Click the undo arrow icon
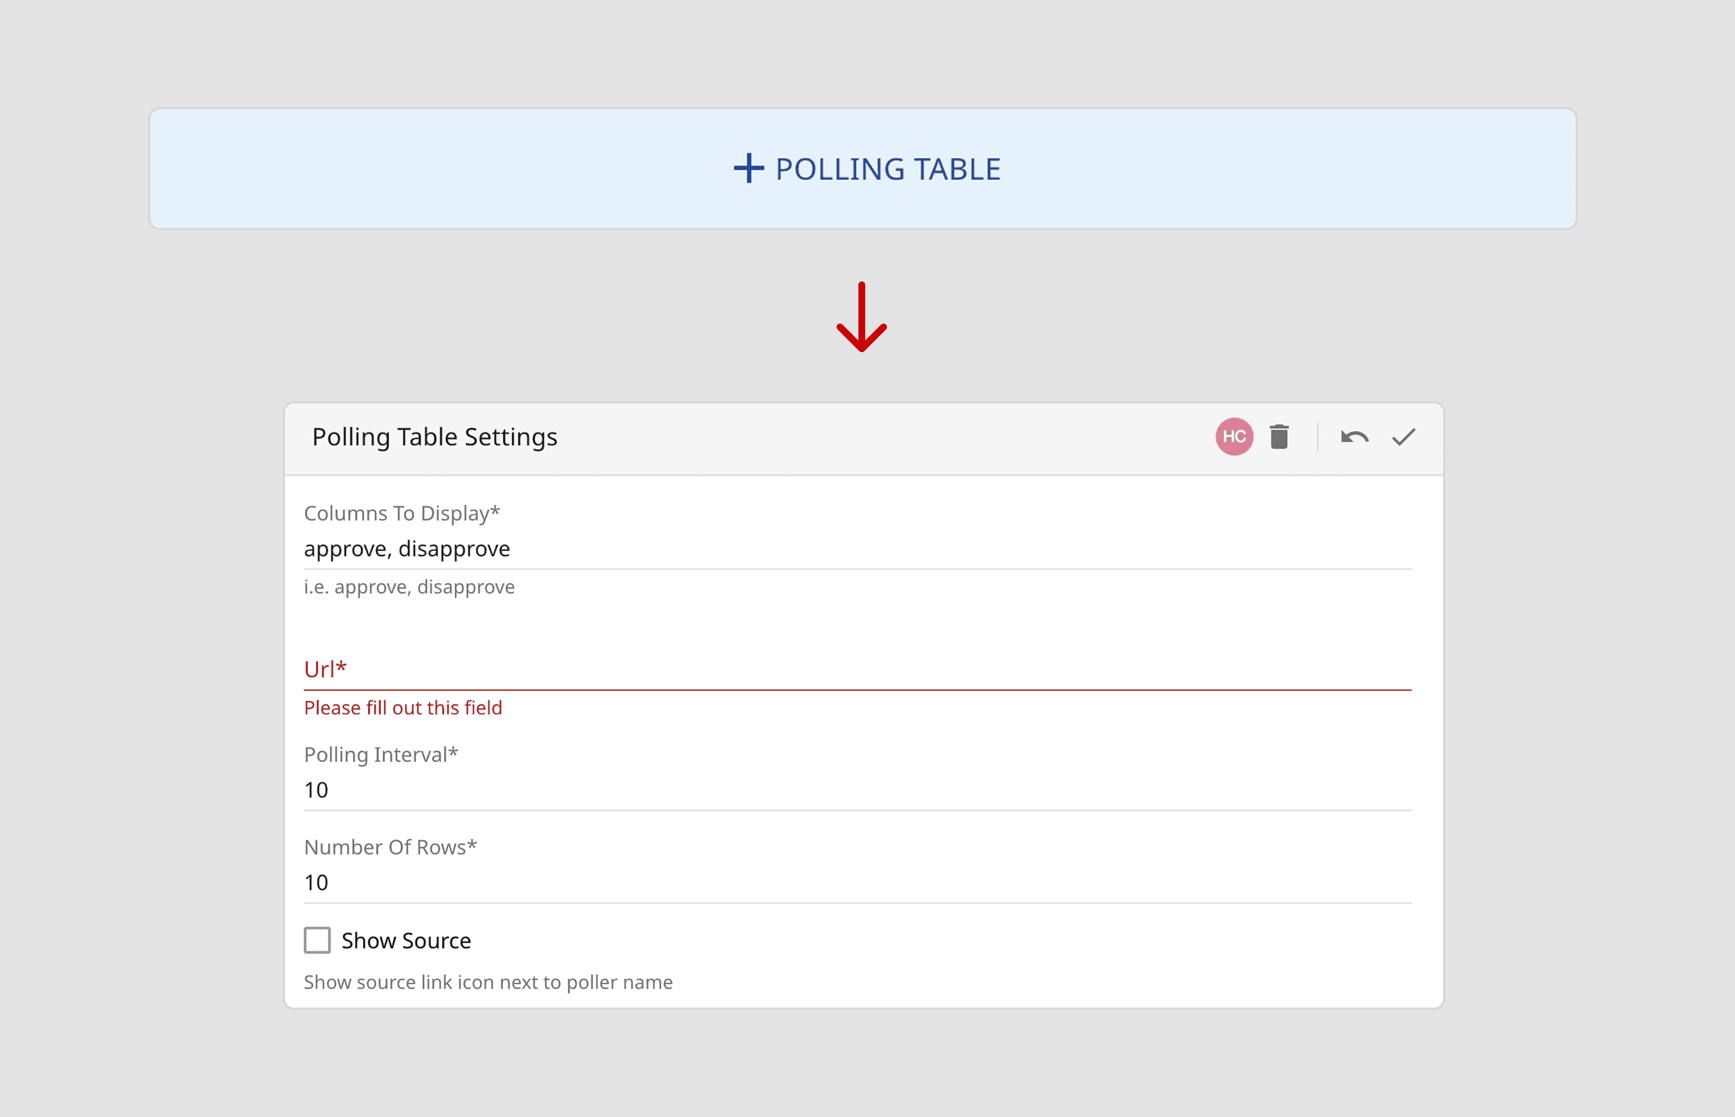 pos(1354,437)
